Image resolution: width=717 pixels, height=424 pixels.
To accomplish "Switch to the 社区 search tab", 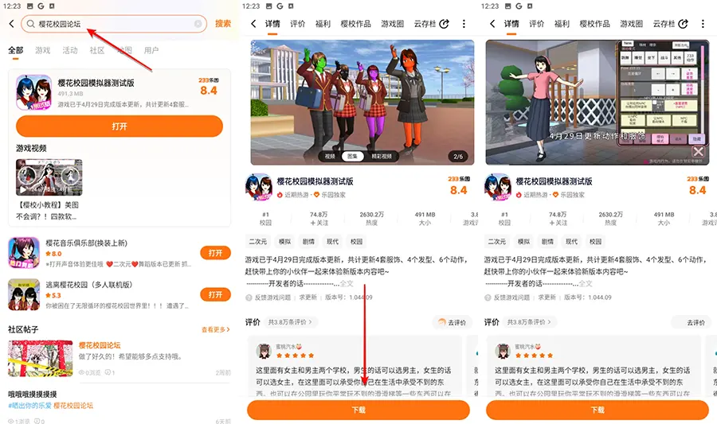I will coord(97,50).
